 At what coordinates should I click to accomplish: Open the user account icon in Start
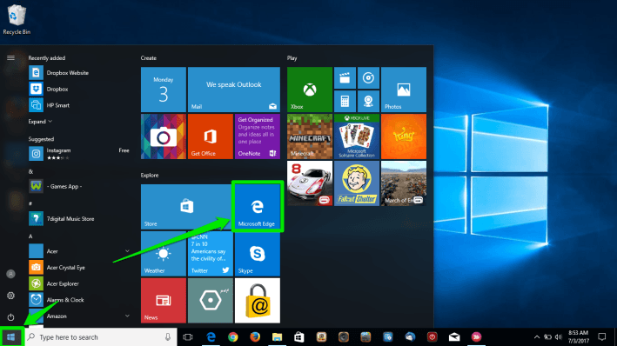pos(10,274)
